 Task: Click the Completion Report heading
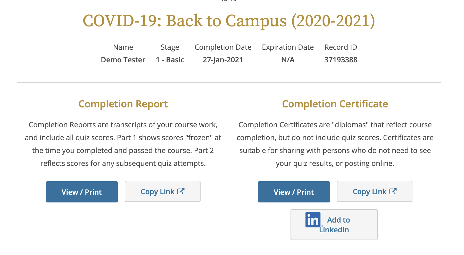[x=123, y=104]
